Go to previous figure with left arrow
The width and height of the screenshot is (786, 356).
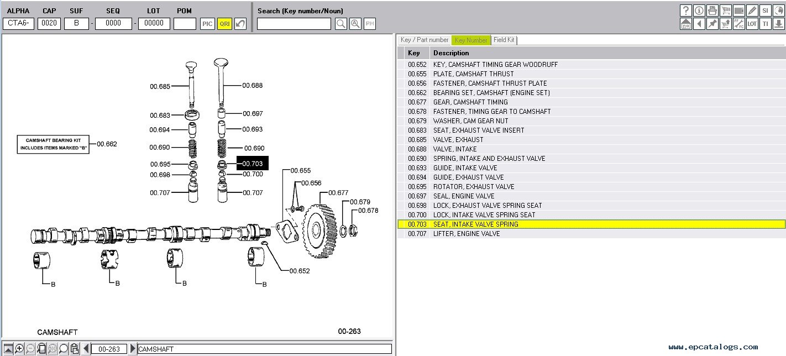[x=86, y=349]
